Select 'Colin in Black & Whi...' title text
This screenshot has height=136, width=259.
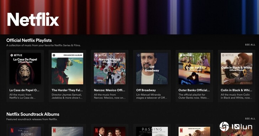coord(236,90)
